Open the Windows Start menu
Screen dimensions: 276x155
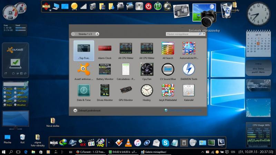[x=3, y=152]
